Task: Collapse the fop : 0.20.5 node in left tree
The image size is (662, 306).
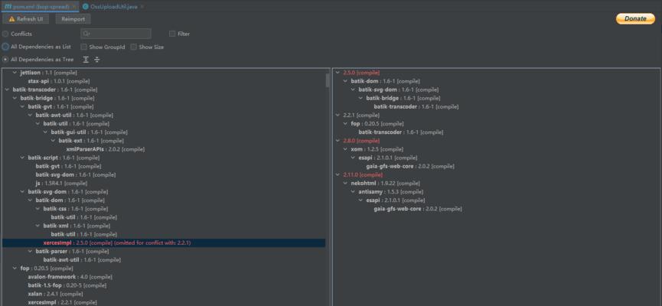Action: (15, 268)
